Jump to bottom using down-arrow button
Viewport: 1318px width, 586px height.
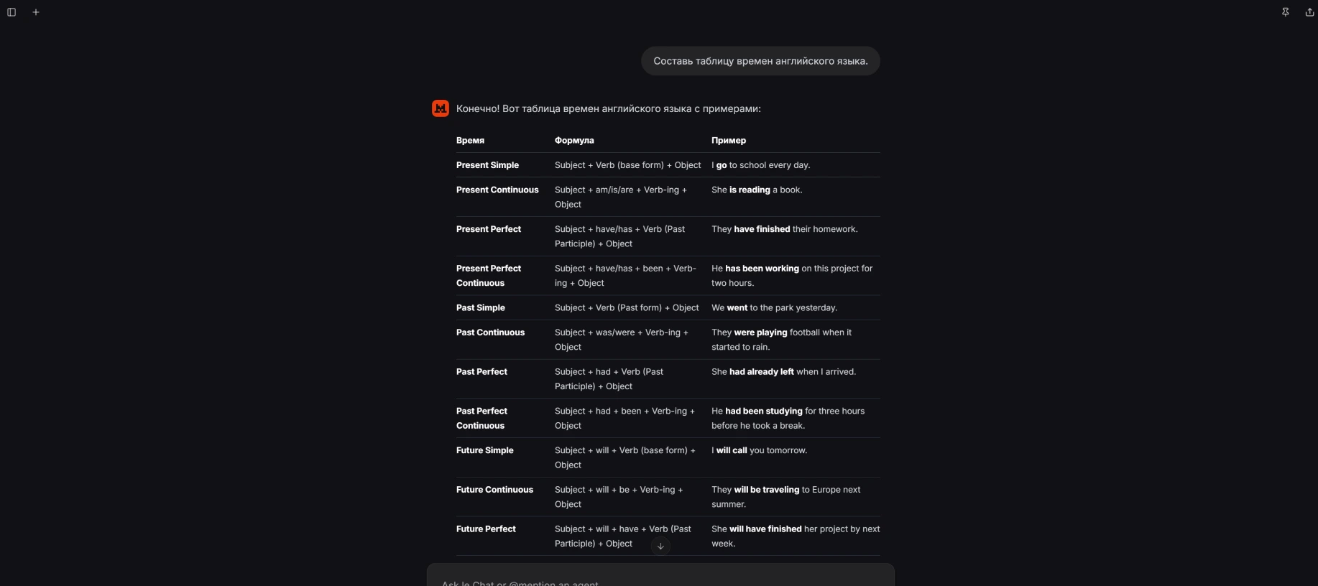pyautogui.click(x=660, y=547)
